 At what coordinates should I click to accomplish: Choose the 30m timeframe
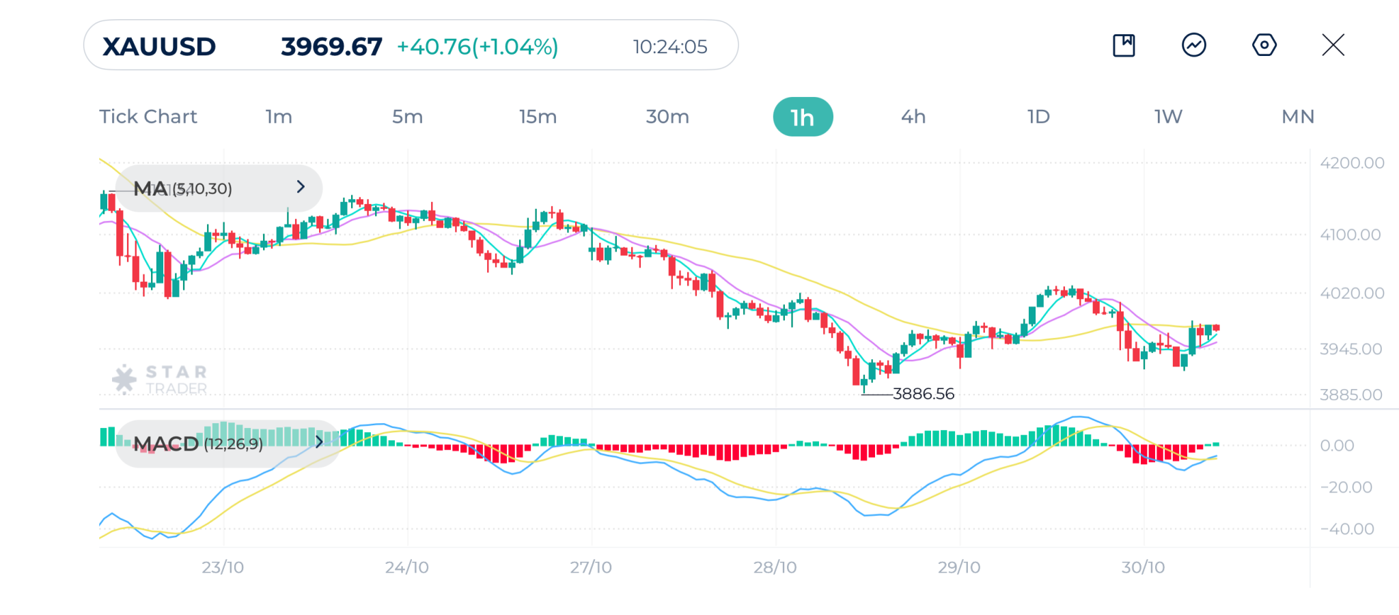pos(667,117)
